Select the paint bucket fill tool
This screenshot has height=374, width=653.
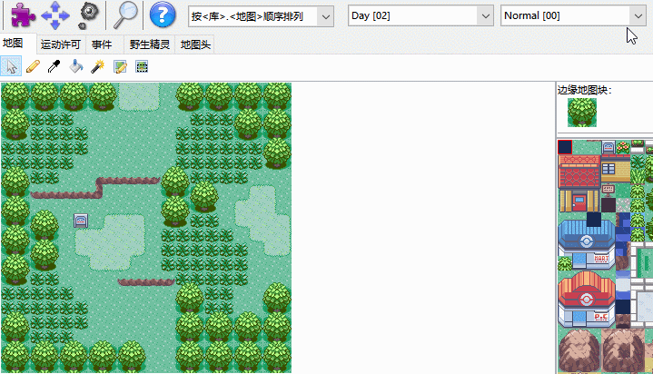pyautogui.click(x=75, y=66)
